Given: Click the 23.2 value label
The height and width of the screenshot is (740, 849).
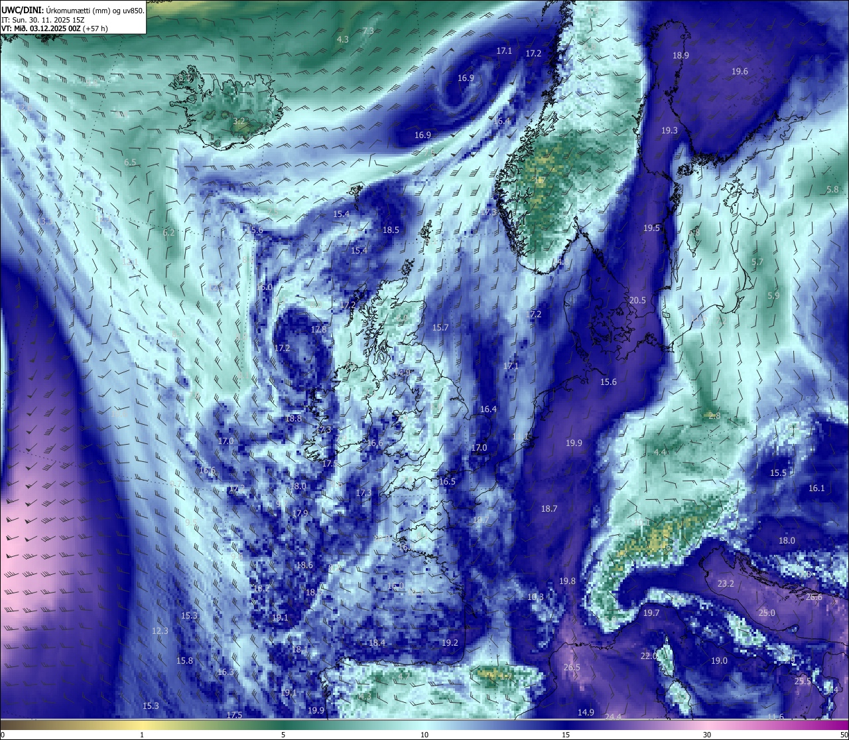Looking at the screenshot, I should 726,584.
